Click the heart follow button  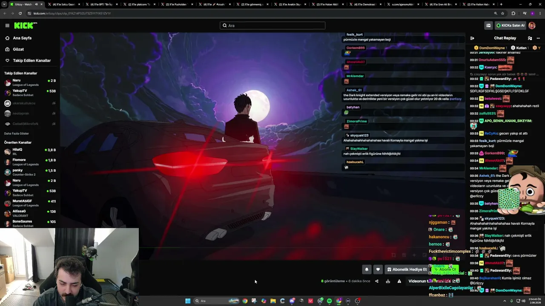[x=378, y=269]
